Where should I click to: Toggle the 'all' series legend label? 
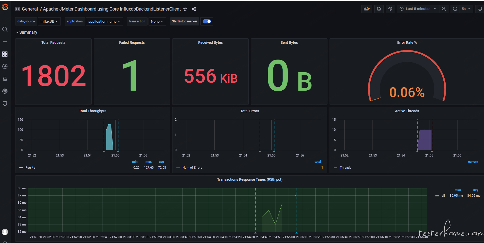tap(443, 196)
